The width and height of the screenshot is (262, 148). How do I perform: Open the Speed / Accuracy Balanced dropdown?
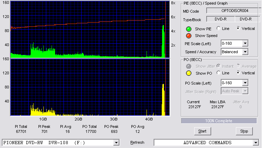245,52
